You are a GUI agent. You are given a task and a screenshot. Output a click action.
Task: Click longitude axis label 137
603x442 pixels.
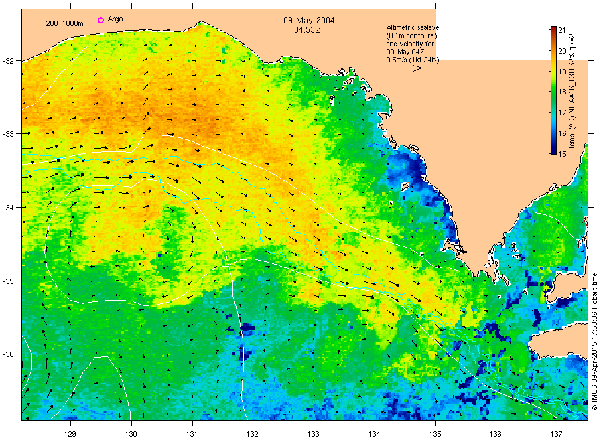click(557, 435)
